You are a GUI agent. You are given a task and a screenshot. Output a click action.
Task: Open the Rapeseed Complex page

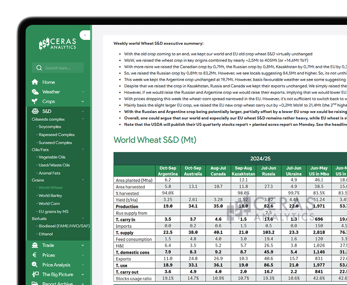click(x=56, y=135)
